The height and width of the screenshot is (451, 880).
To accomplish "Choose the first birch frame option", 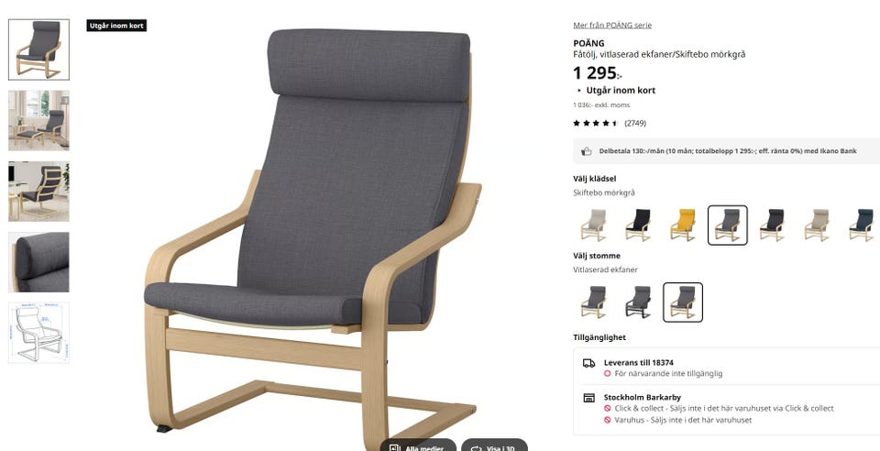I will click(593, 302).
